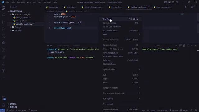Split the editor right
The height and width of the screenshot is (112, 199).
[x=192, y=7]
